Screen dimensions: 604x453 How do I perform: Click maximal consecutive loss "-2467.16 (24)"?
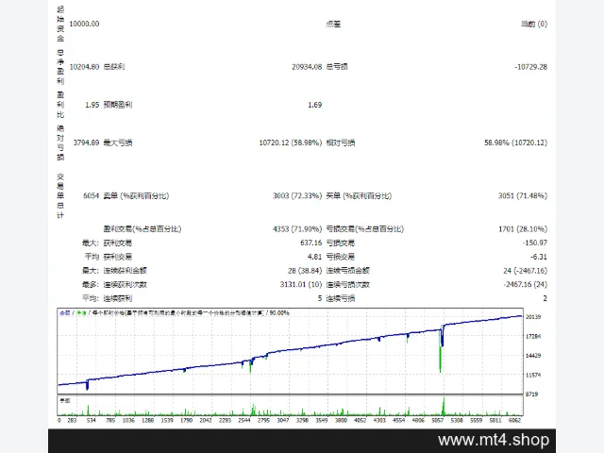(x=525, y=284)
